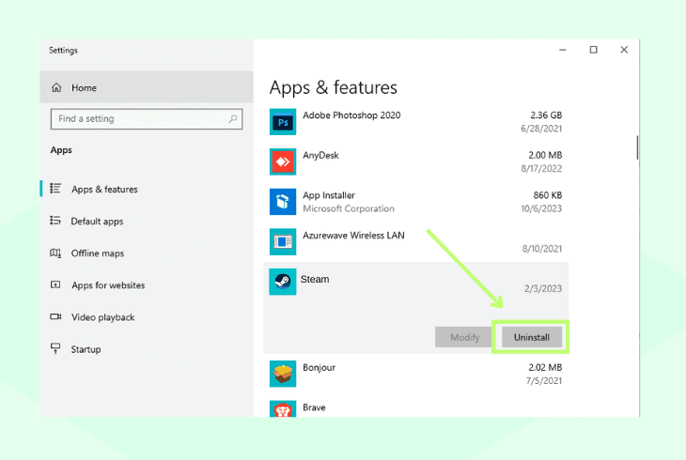Focus the Find a setting search box
The height and width of the screenshot is (460, 686).
click(x=147, y=119)
